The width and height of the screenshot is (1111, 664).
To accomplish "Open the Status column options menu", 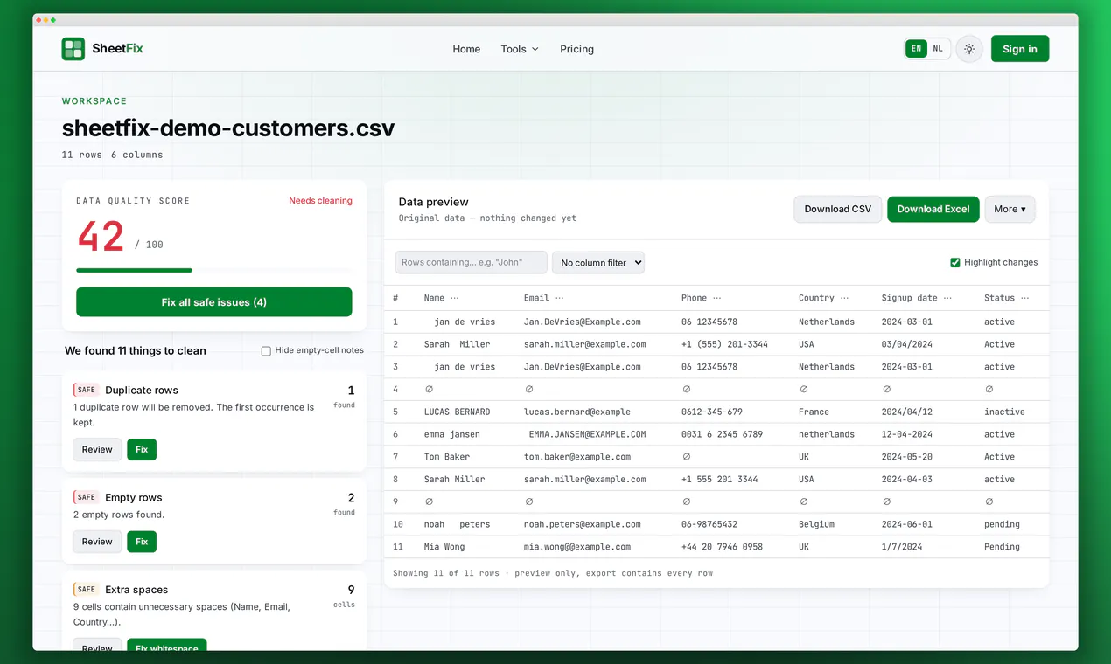I will coord(1025,298).
